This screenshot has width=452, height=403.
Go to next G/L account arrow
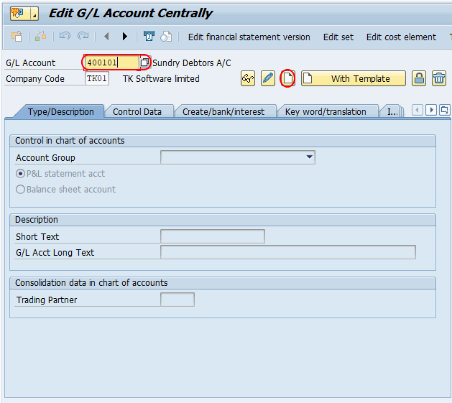point(124,37)
